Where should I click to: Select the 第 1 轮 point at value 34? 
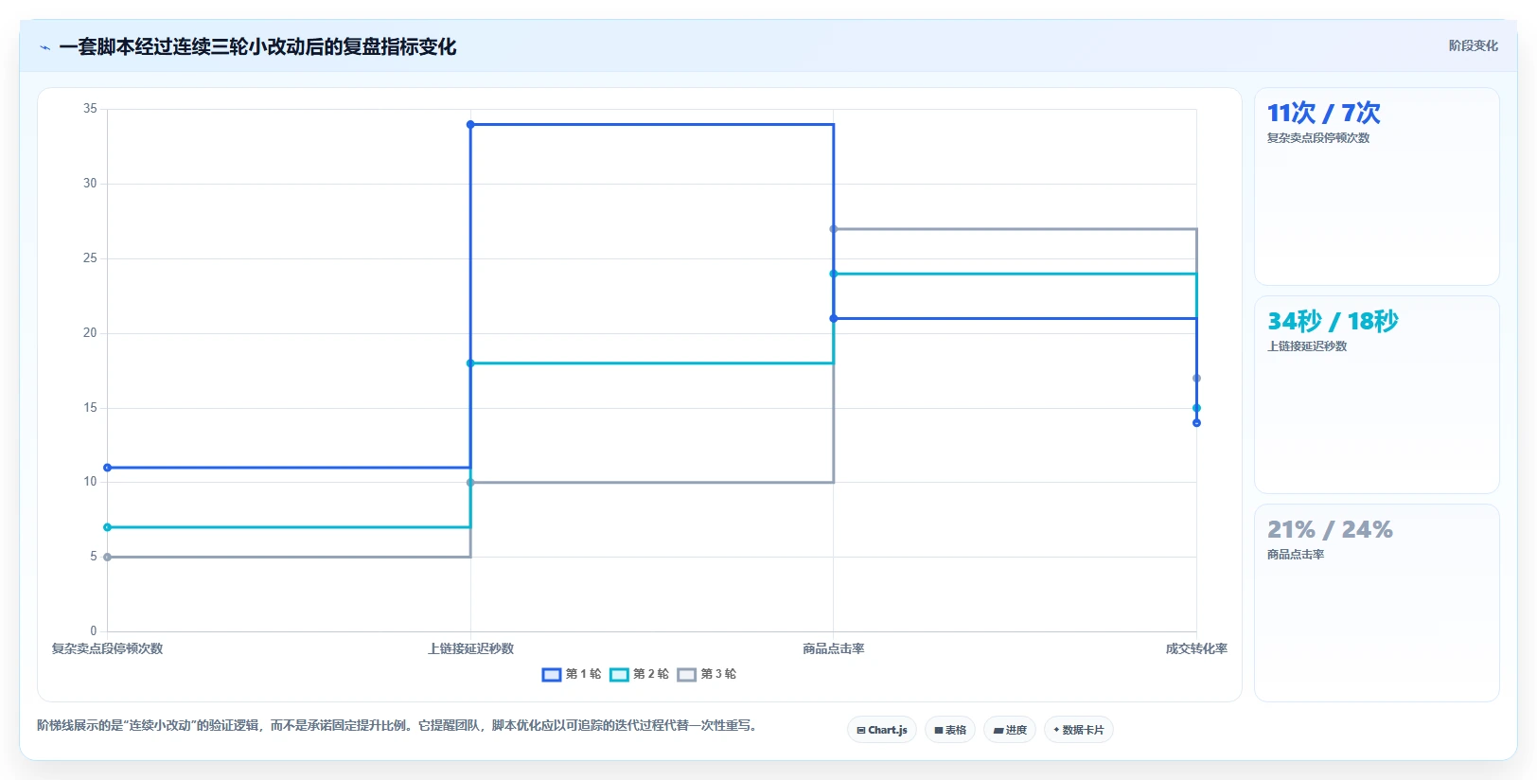[x=470, y=124]
